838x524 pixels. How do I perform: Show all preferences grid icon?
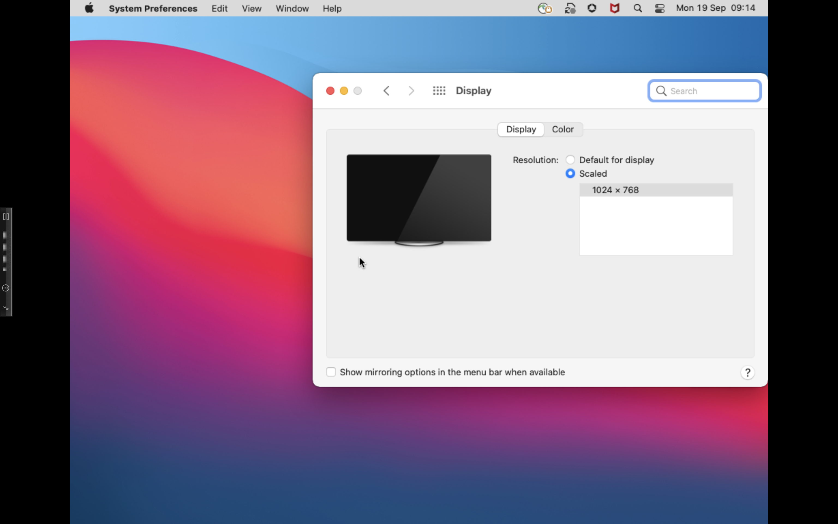click(439, 91)
